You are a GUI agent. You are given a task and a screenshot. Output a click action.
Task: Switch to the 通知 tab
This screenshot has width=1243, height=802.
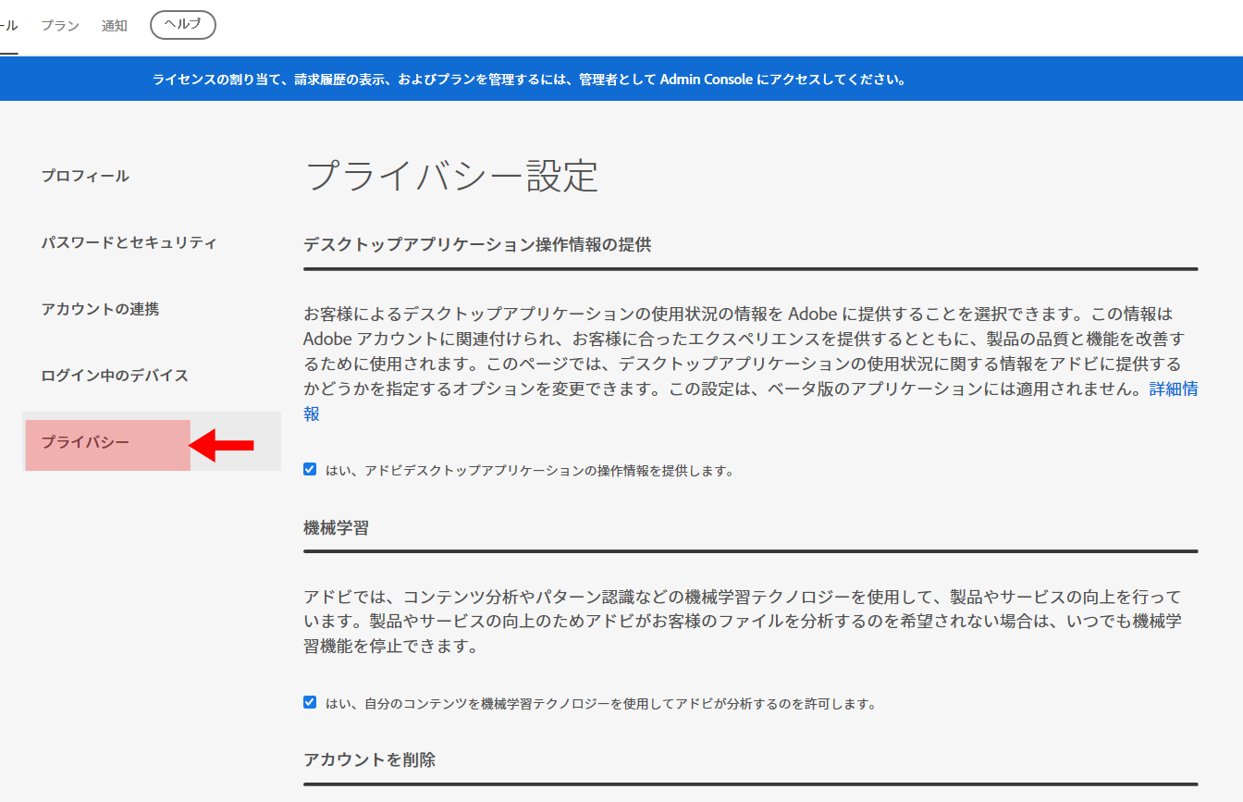point(115,26)
